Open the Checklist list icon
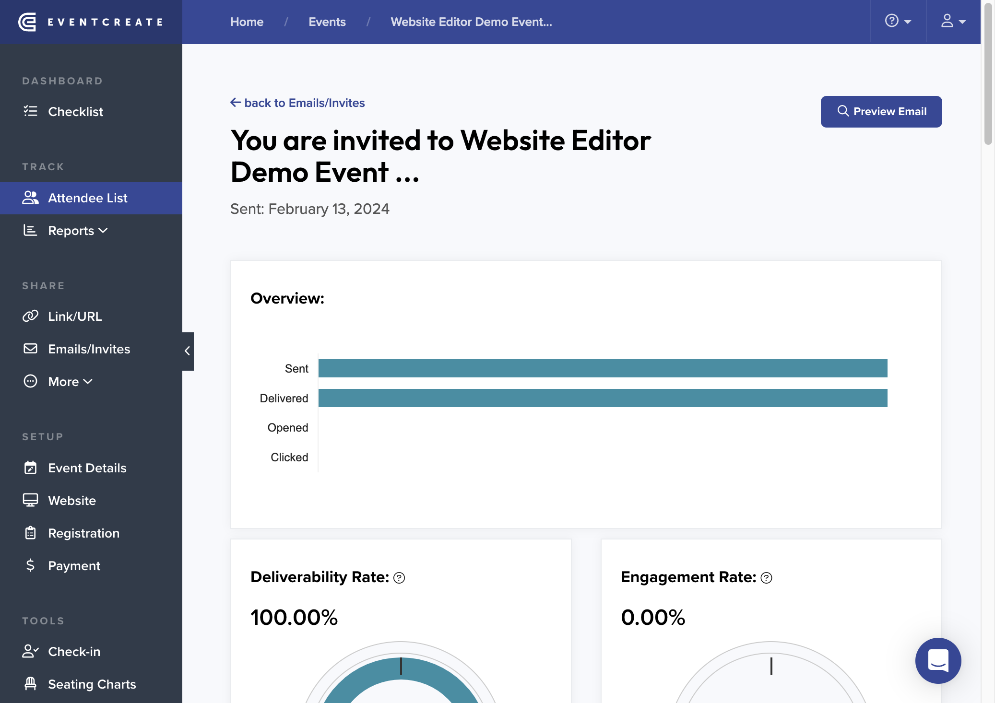This screenshot has width=995, height=703. tap(30, 111)
